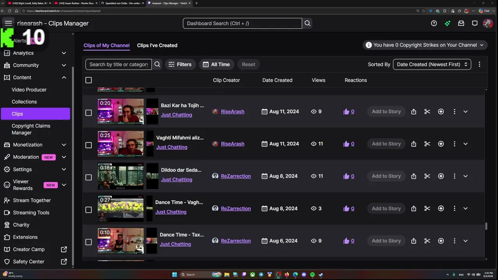Edit the Bazi Kar ha Tojih clip with scissors
Viewport: 498px width, 280px height.
tap(427, 112)
